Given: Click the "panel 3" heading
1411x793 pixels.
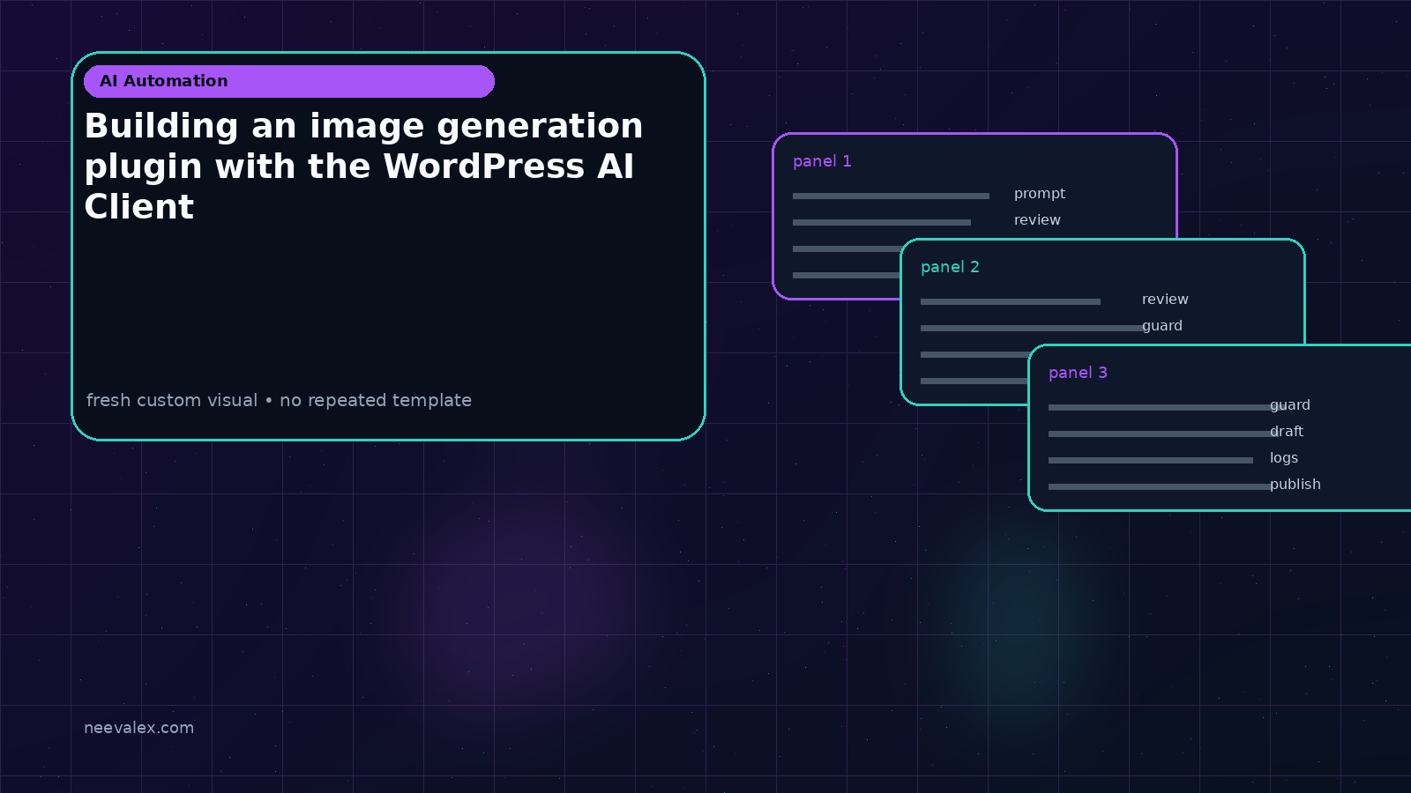Looking at the screenshot, I should [1078, 373].
